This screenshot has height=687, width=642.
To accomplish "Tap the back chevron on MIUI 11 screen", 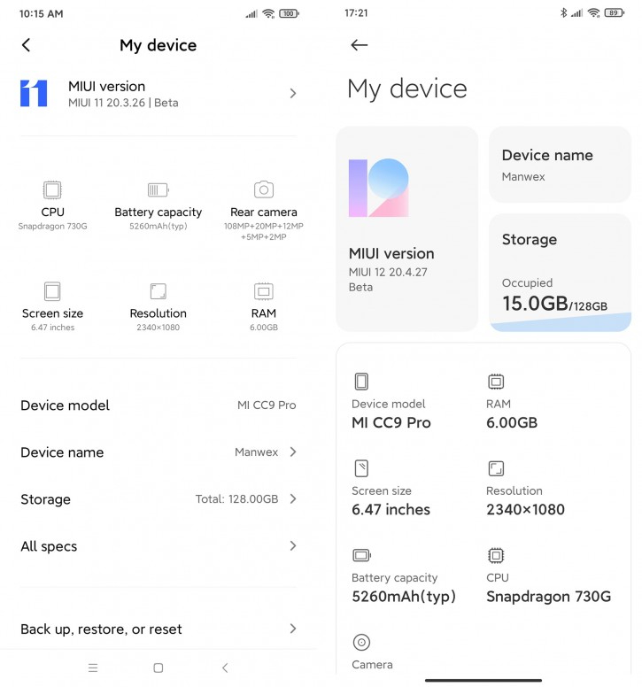I will pyautogui.click(x=26, y=45).
